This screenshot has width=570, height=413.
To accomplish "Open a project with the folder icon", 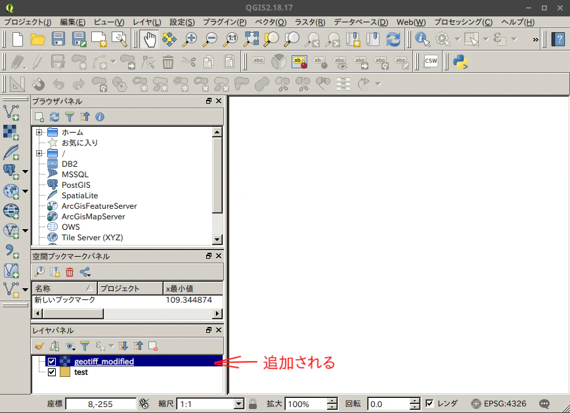I will (x=37, y=39).
